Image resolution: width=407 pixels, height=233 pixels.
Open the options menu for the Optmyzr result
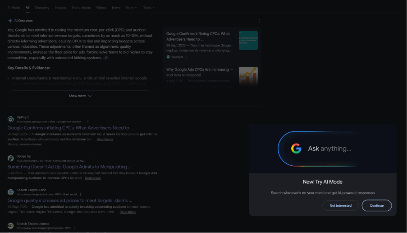[88, 122]
